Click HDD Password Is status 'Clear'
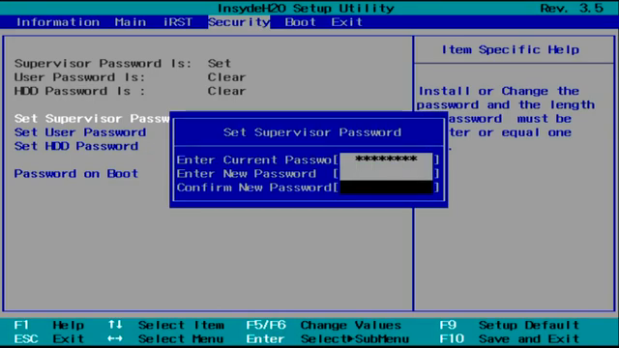Screen dimensions: 619x348 pos(226,91)
